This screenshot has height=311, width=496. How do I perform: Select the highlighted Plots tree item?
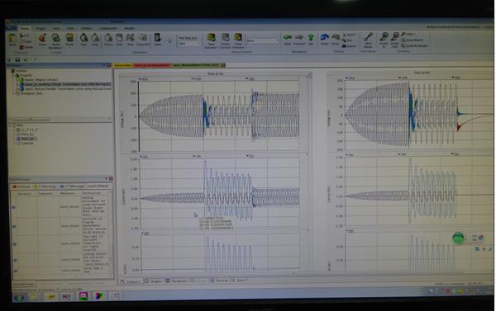point(27,139)
